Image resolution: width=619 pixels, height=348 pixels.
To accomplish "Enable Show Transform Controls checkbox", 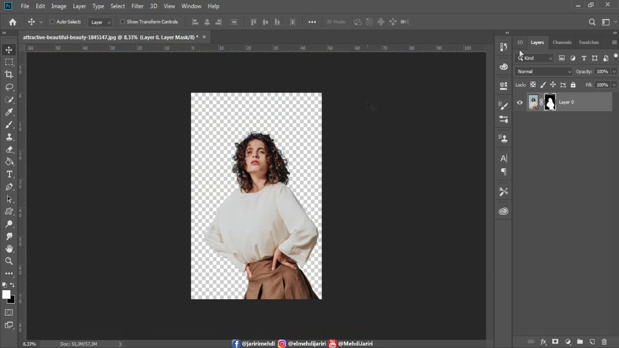I will (x=122, y=22).
